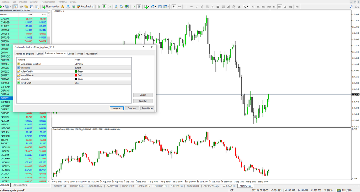Switch to the Visualización tab
The width and height of the screenshot is (360, 192).
coord(91,54)
